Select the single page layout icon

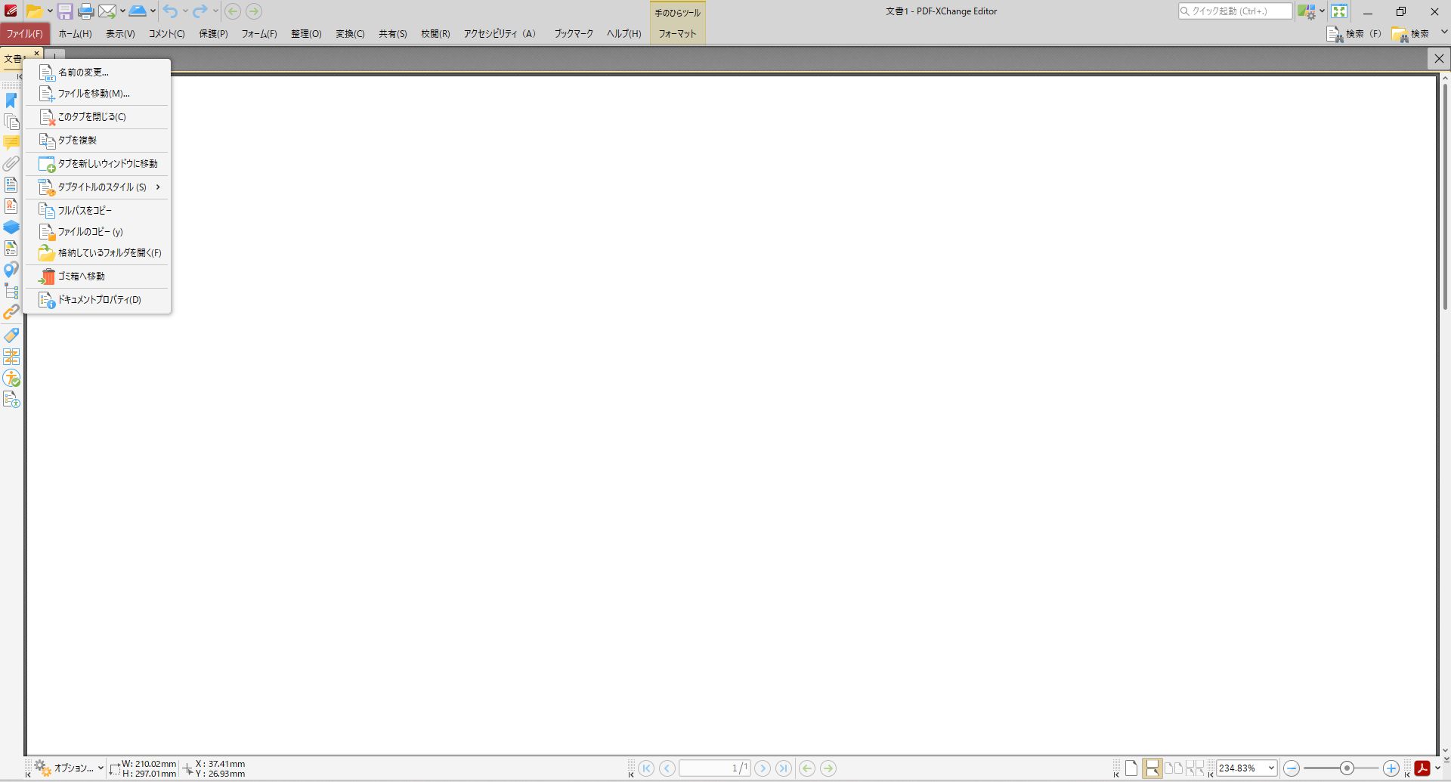pos(1131,768)
